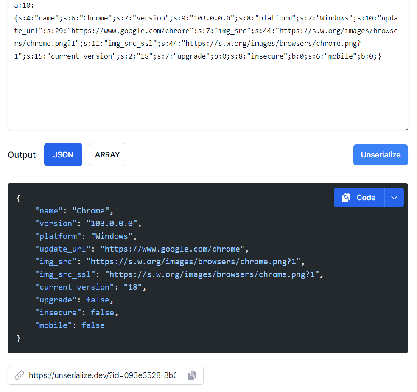The height and width of the screenshot is (392, 417).
Task: Click the "platform": "Windows" line
Action: coord(86,236)
